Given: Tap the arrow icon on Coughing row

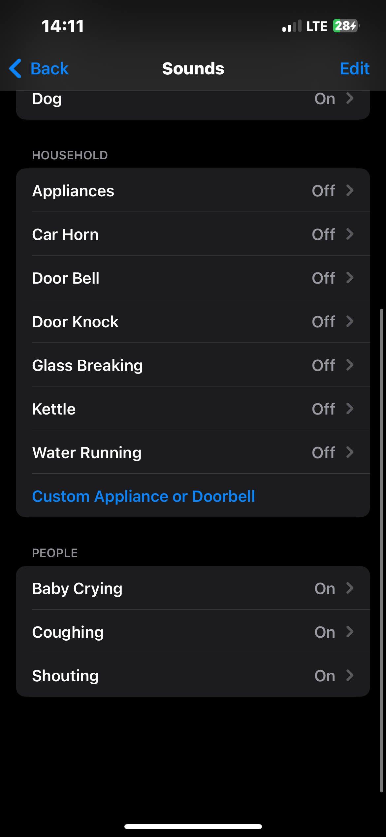Looking at the screenshot, I should pos(350,632).
